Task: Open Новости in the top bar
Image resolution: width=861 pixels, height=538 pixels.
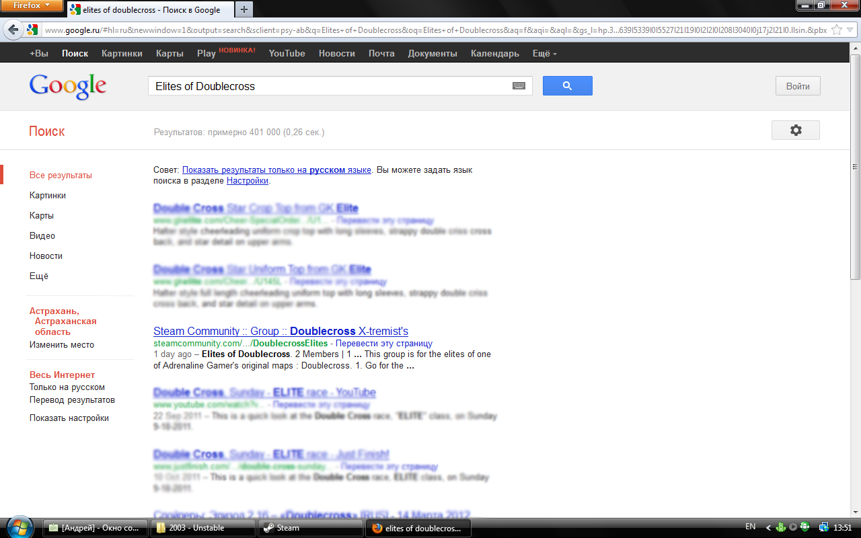Action: (x=337, y=53)
